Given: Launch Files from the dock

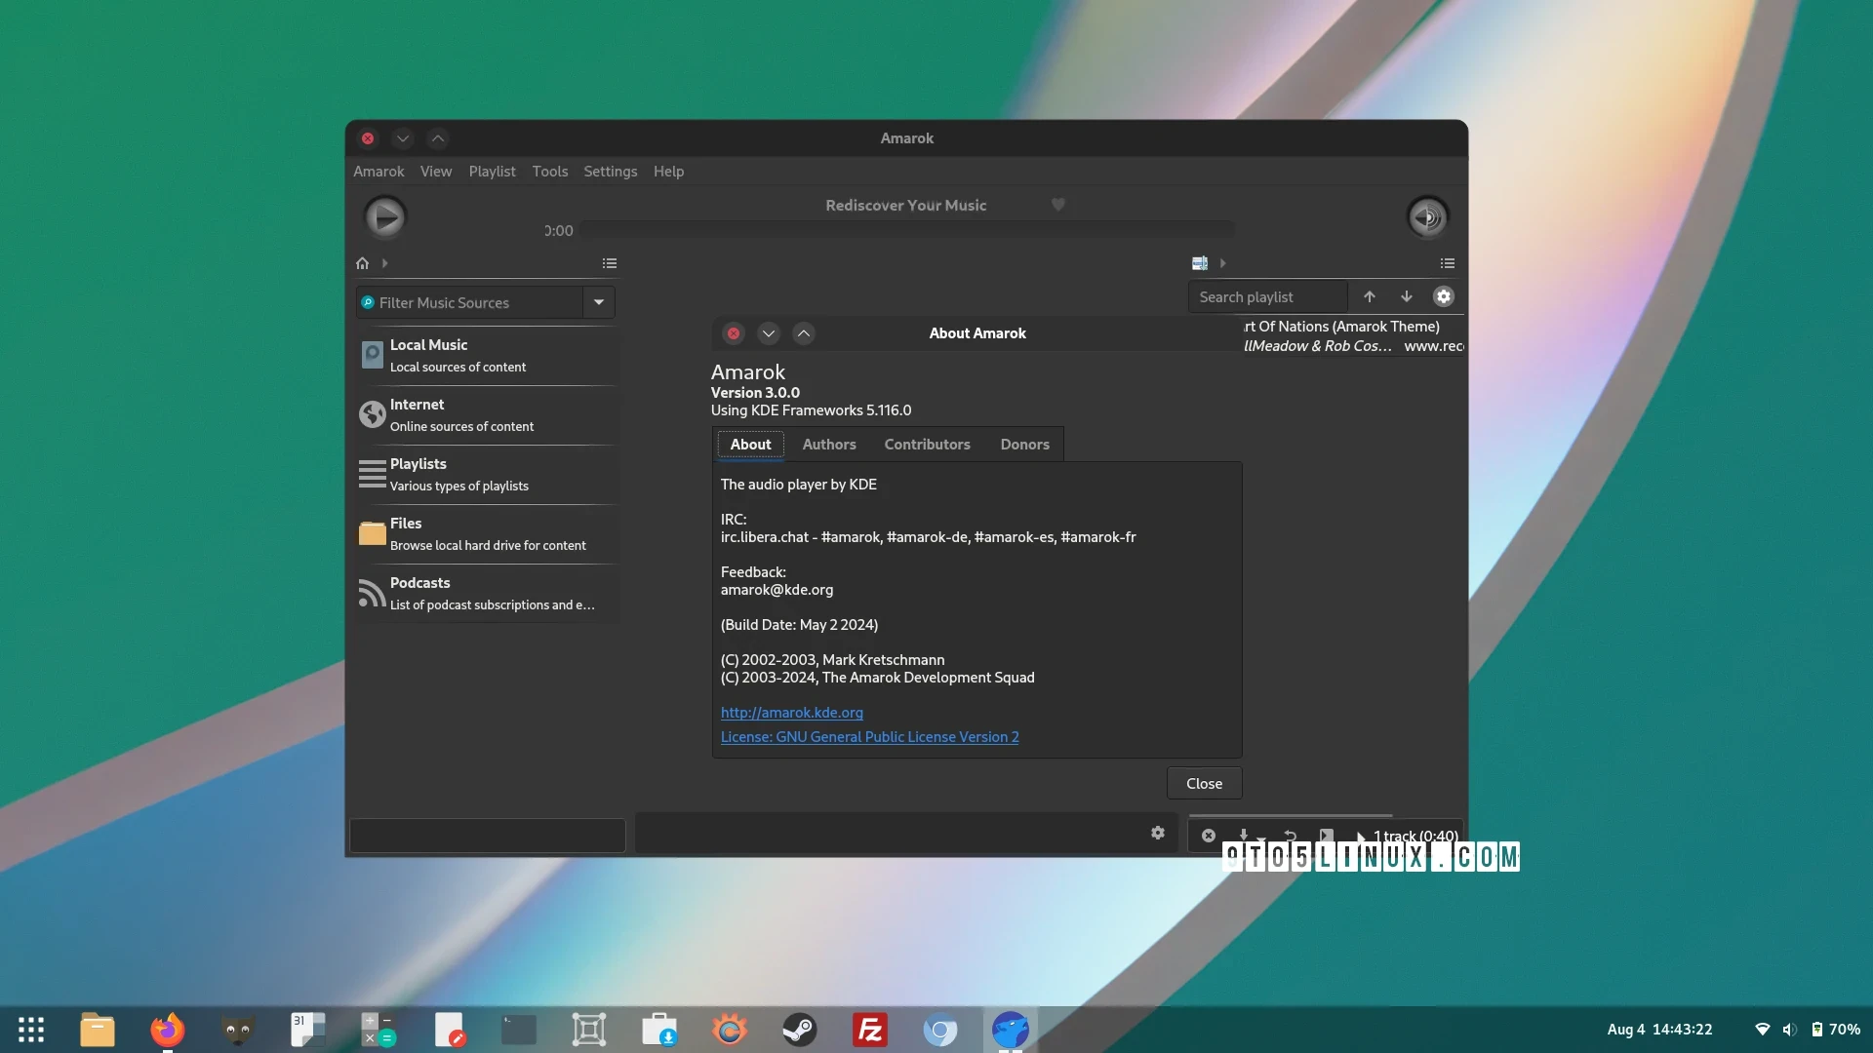Looking at the screenshot, I should pyautogui.click(x=98, y=1030).
